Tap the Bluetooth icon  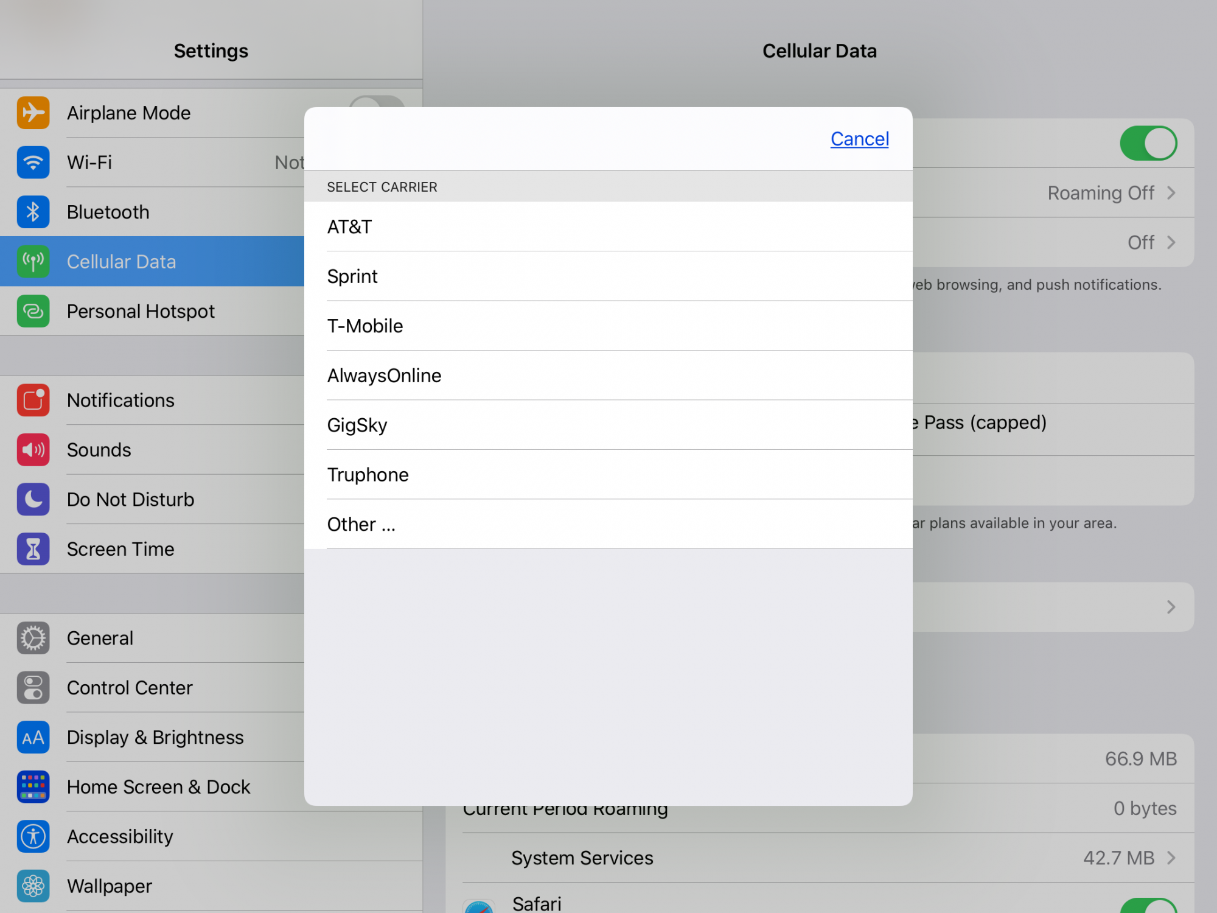tap(33, 212)
